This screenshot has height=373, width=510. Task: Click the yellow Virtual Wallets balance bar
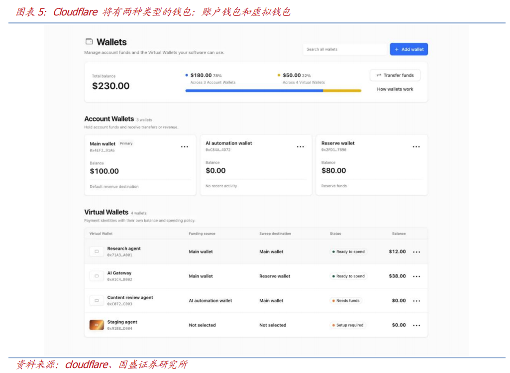coord(342,91)
